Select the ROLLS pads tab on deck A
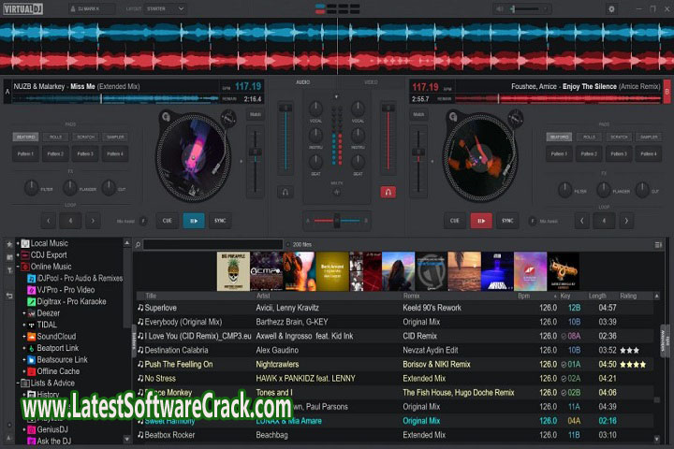The height and width of the screenshot is (449, 674). click(x=55, y=138)
